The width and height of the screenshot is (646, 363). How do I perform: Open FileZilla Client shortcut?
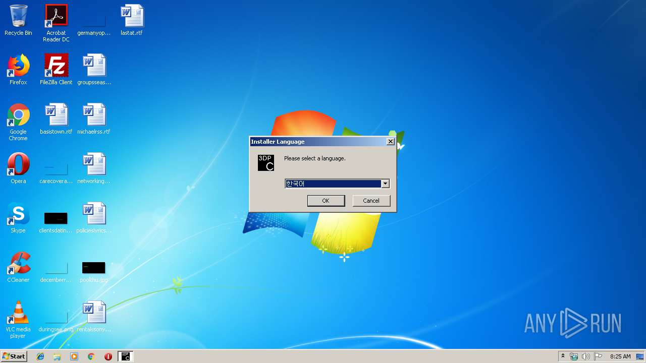point(56,70)
